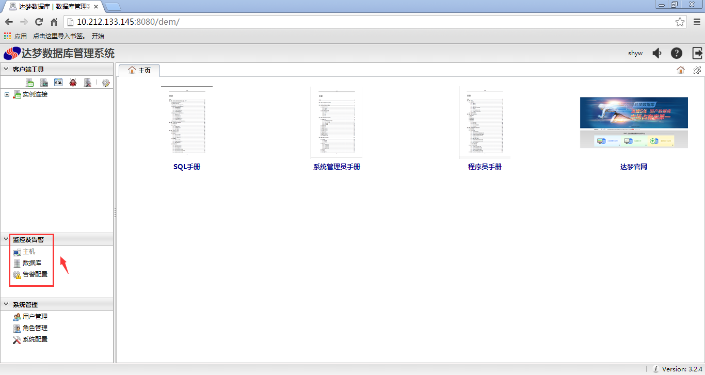Click the version info icon in status bar
The width and height of the screenshot is (705, 375).
(x=655, y=369)
